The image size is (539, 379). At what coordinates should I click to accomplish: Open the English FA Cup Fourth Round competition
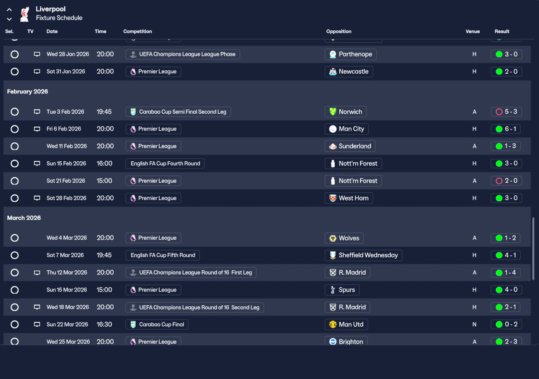click(165, 163)
